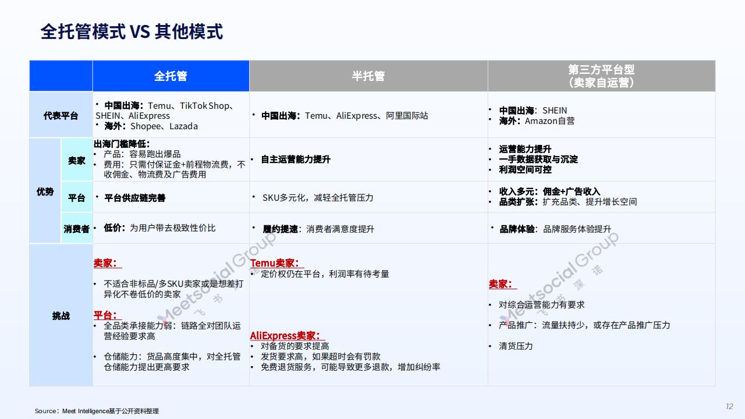
Task: Click the line 产品：容易跑出爆品
Action: 141,154
